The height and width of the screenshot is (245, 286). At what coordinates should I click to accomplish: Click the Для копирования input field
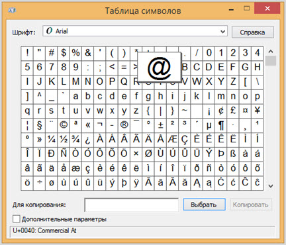tap(131, 205)
